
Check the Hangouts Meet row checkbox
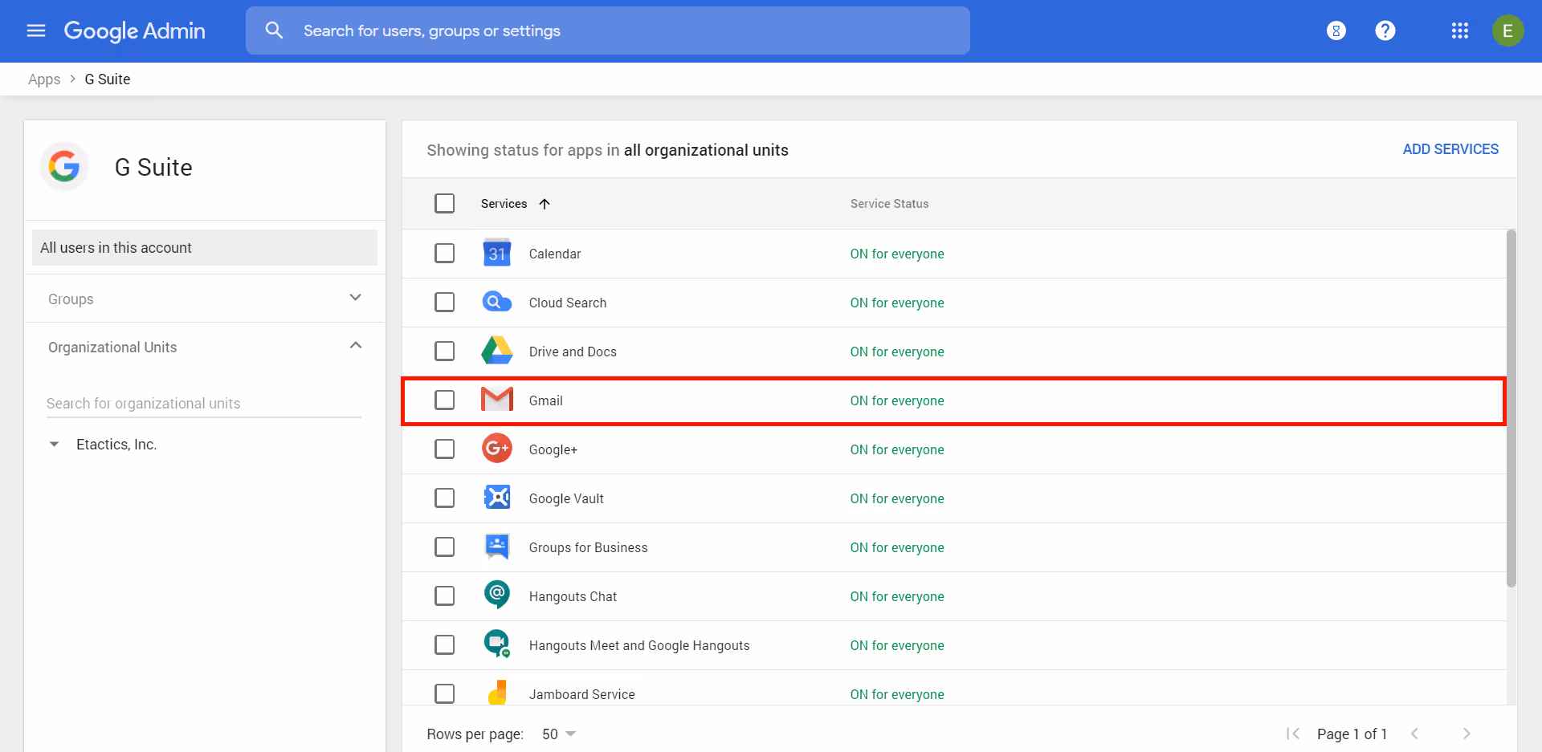pyautogui.click(x=444, y=644)
